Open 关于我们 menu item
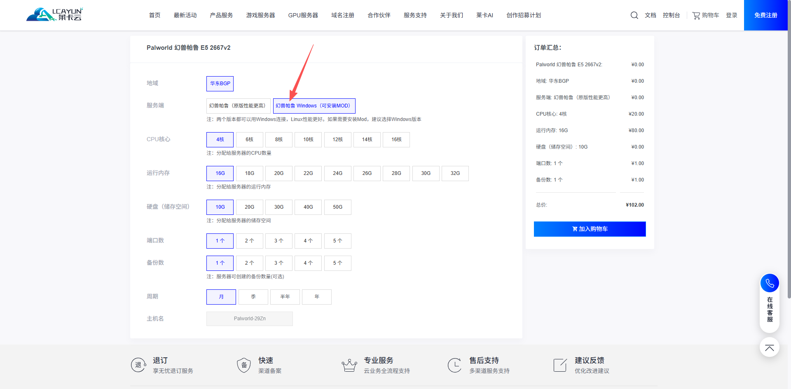The width and height of the screenshot is (791, 389). 452,15
